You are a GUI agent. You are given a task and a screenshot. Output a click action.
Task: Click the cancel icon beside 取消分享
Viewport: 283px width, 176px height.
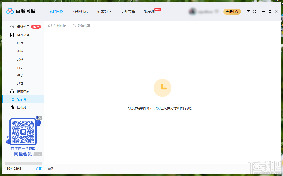coord(74,26)
